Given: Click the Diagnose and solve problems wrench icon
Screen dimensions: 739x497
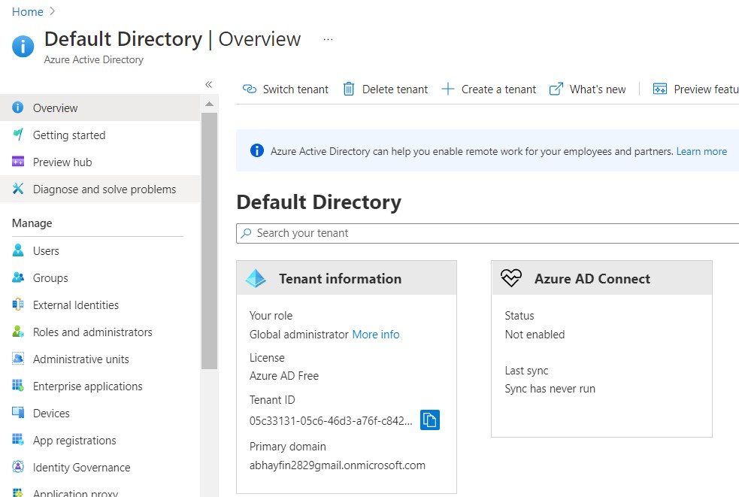Looking at the screenshot, I should [18, 189].
